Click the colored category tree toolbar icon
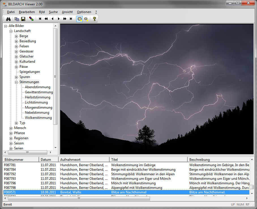Viewport: 257px width, 209px height. (31, 19)
